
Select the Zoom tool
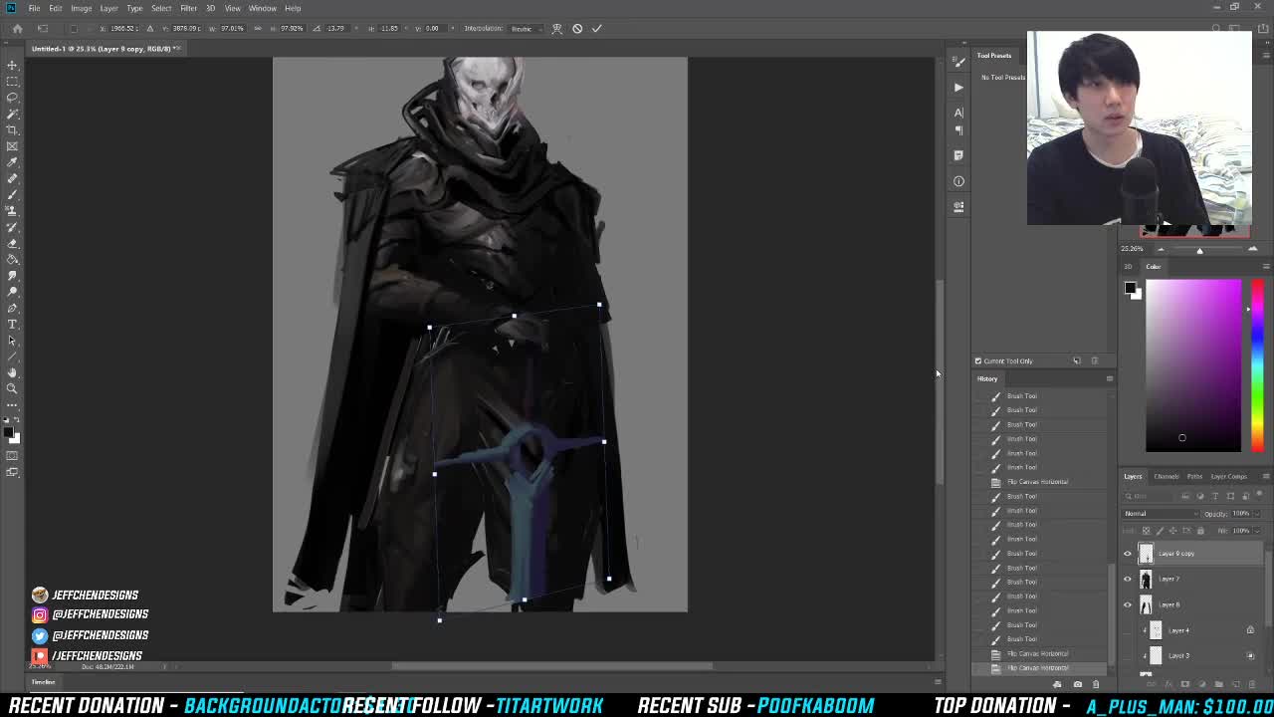pyautogui.click(x=12, y=388)
